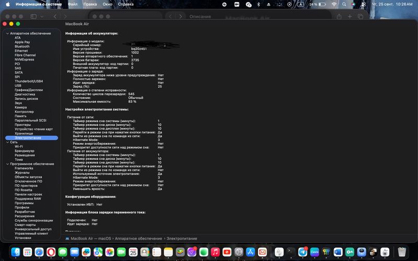Open the Файл menu
This screenshot has height=261, width=418.
[73, 4]
